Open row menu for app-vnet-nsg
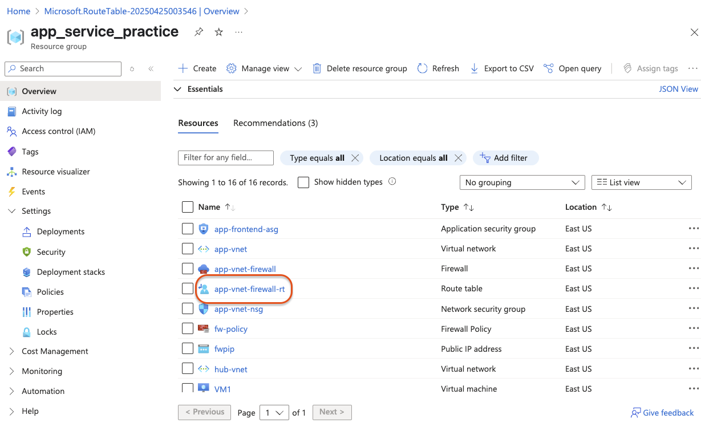The height and width of the screenshot is (431, 701). point(694,309)
